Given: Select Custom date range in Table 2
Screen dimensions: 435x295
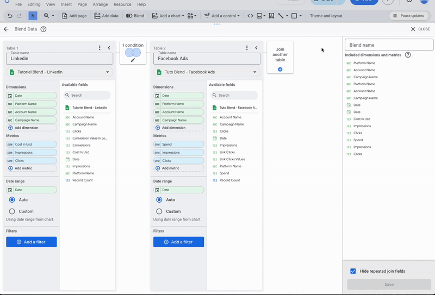Looking at the screenshot, I should click(x=159, y=211).
